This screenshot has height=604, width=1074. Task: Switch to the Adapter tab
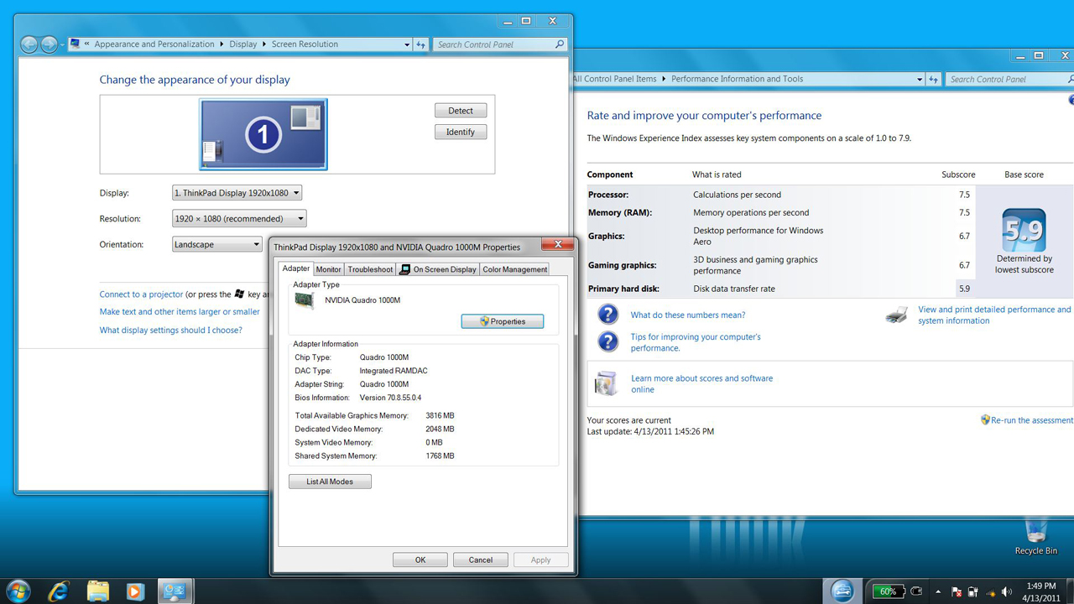tap(295, 268)
